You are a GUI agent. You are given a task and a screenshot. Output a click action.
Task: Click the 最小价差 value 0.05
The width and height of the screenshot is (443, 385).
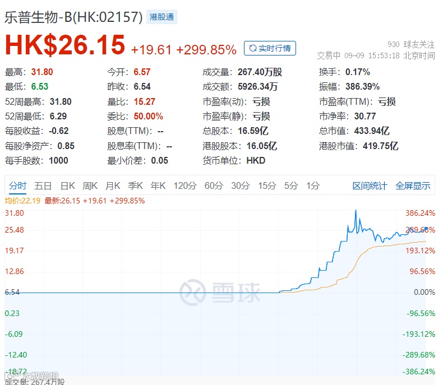160,161
